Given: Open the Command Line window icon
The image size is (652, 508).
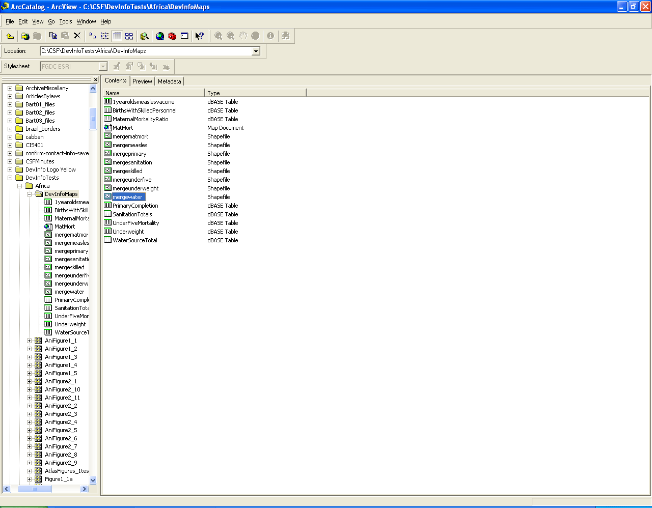Looking at the screenshot, I should pyautogui.click(x=184, y=36).
